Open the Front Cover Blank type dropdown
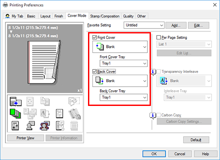Image resolution: width=220 pixels, height=160 pixels. (x=120, y=47)
